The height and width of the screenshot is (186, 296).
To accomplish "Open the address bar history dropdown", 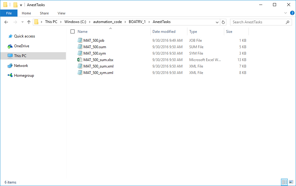I will pyautogui.click(x=217, y=22).
